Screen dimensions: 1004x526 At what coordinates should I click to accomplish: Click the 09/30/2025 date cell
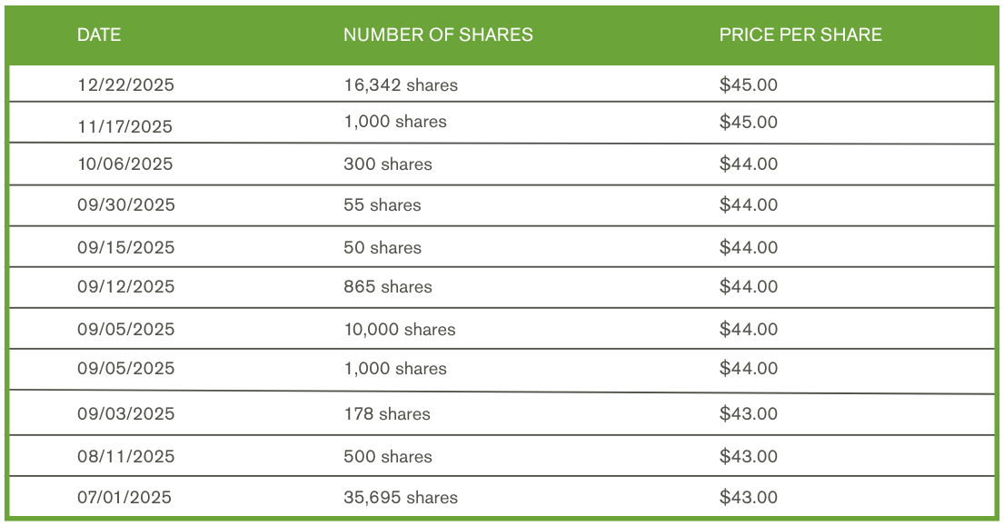pyautogui.click(x=126, y=205)
